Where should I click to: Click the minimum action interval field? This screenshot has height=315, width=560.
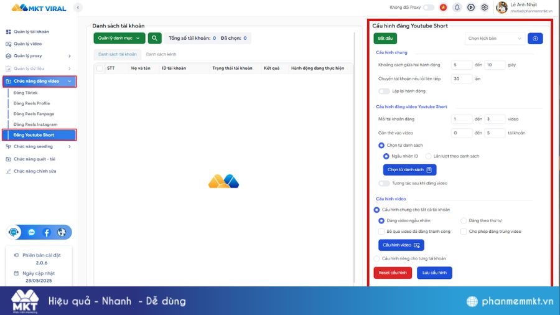click(x=462, y=65)
